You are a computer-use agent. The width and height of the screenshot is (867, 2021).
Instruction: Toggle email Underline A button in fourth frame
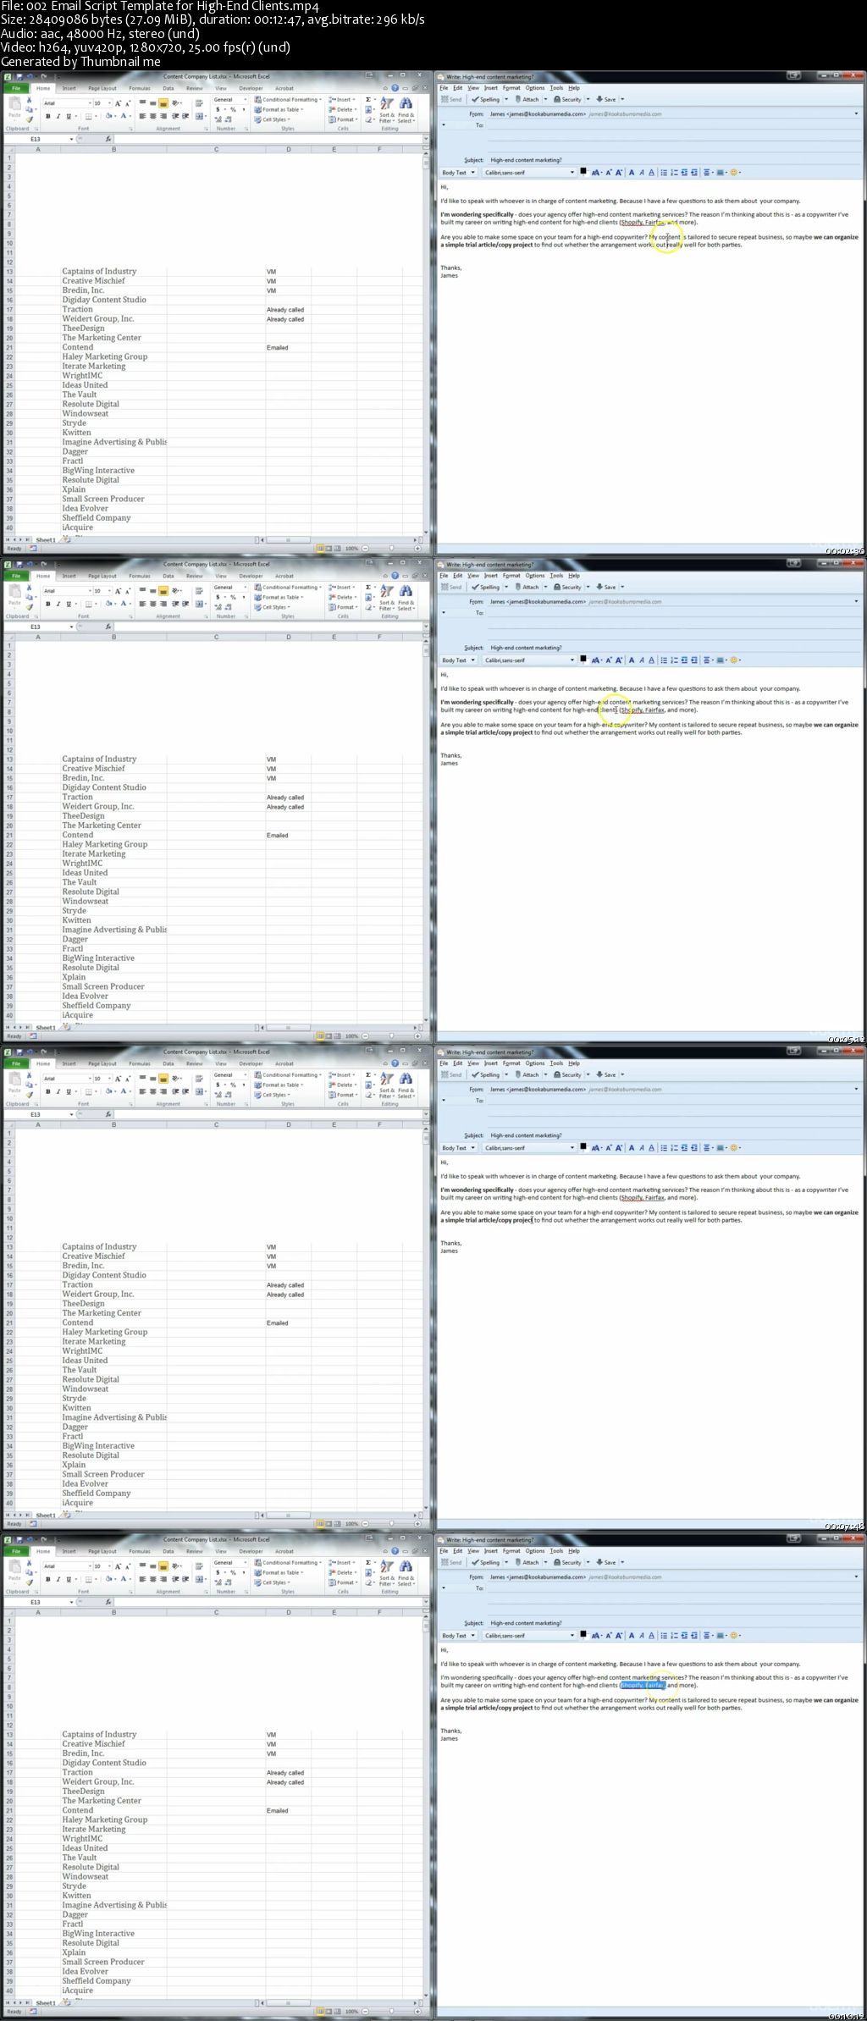coord(651,1636)
